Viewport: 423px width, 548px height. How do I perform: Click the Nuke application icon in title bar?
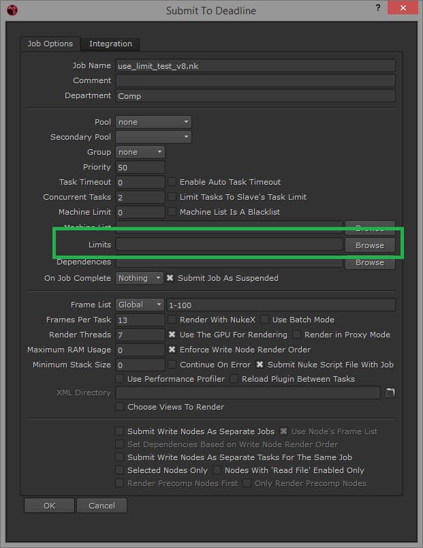[12, 10]
